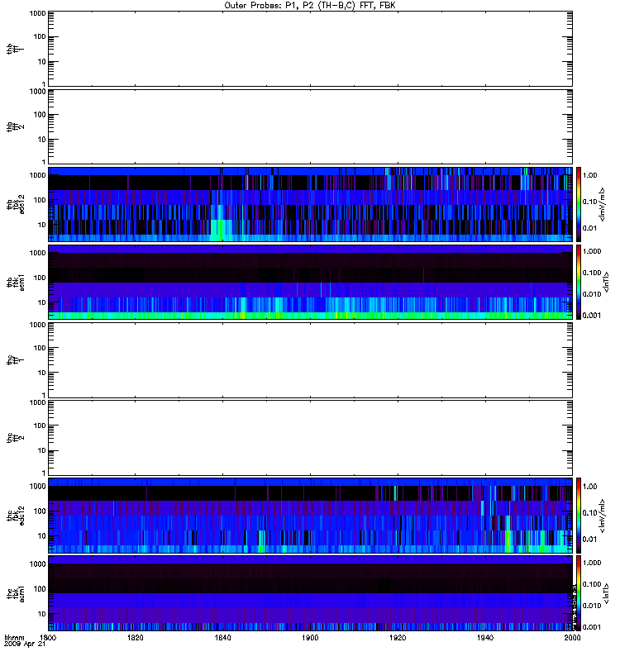Click the "0.10" tick on the thc edc12 color bar
Viewport: 620px width, 661px height.
(x=589, y=513)
